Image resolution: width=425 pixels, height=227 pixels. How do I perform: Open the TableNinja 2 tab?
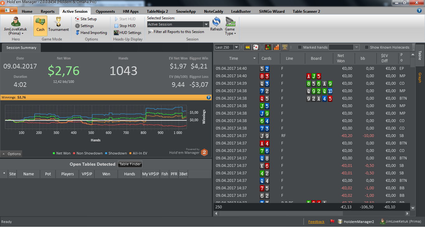(x=157, y=12)
